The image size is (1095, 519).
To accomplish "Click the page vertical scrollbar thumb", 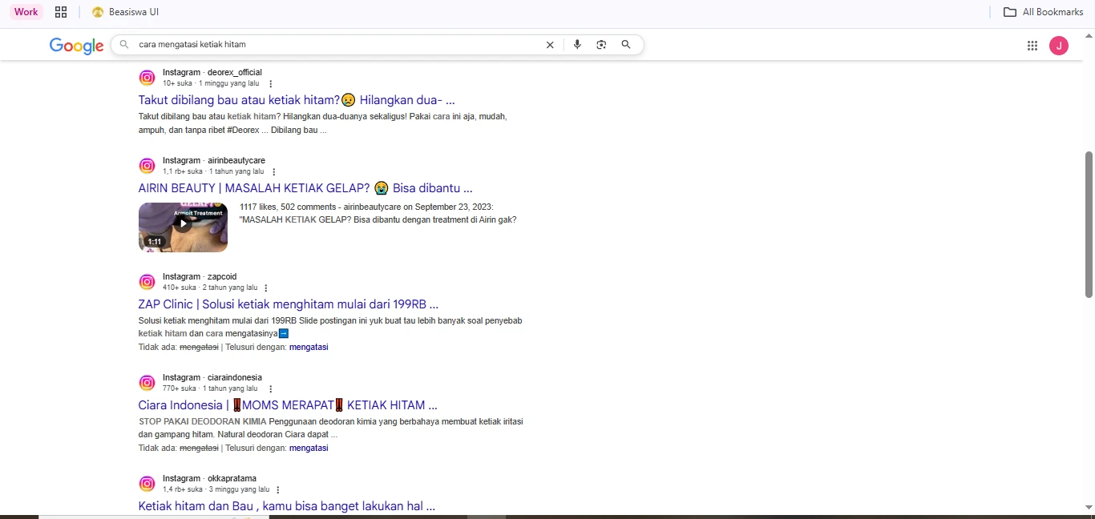I will [x=1088, y=224].
